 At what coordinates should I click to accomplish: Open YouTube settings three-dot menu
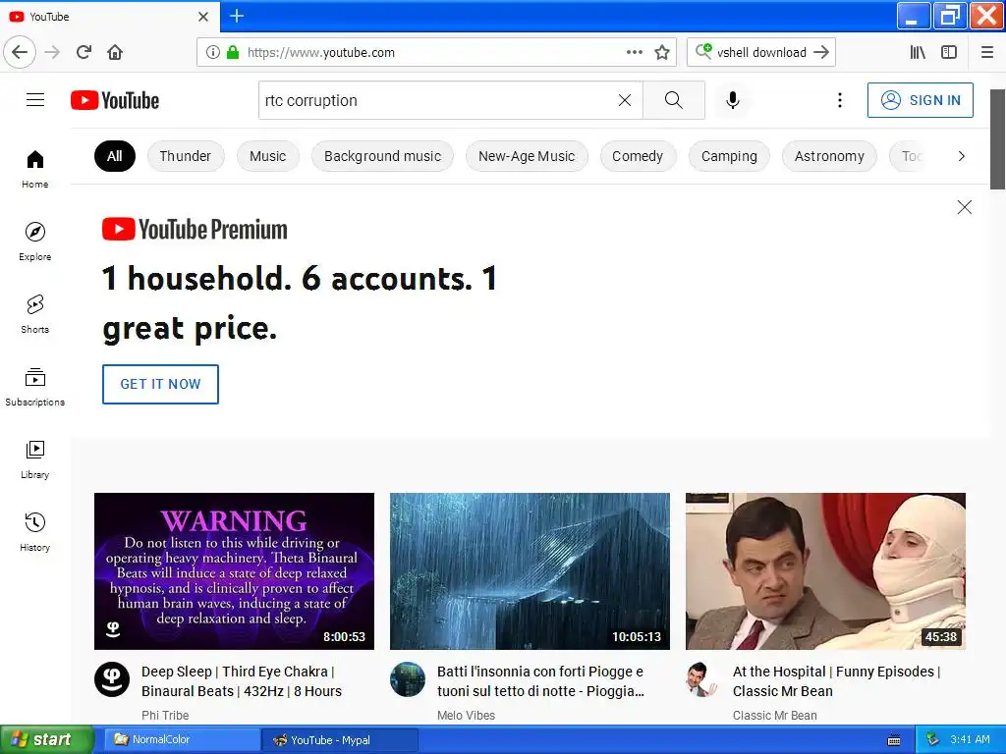click(x=839, y=100)
